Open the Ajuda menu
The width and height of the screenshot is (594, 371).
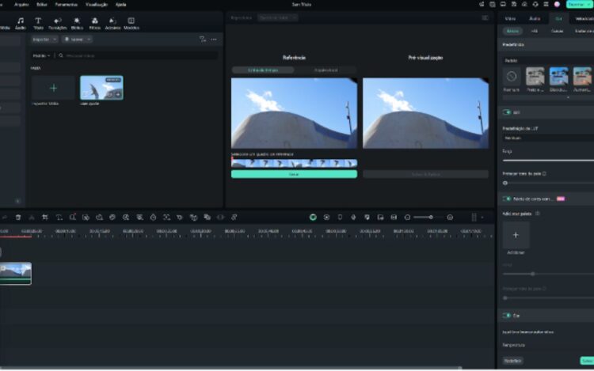tap(121, 5)
